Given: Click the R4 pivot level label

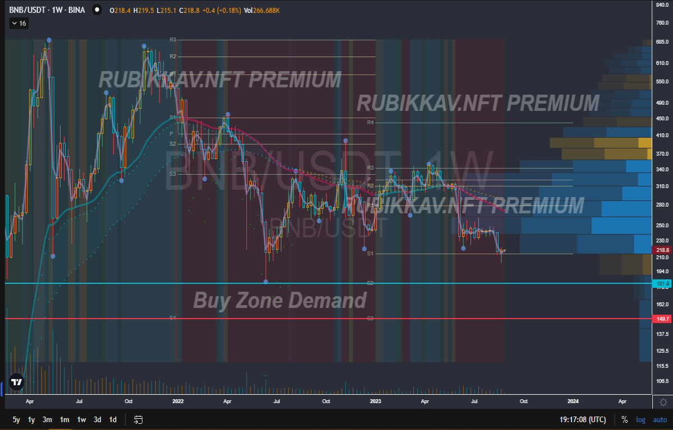Looking at the screenshot, I should [370, 122].
